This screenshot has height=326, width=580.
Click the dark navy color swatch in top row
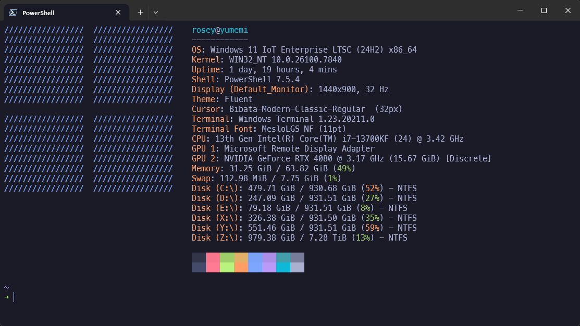(x=199, y=258)
